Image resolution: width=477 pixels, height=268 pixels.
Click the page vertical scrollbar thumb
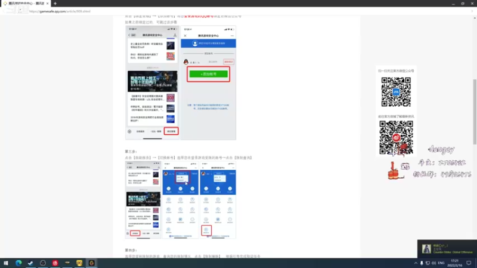475,111
